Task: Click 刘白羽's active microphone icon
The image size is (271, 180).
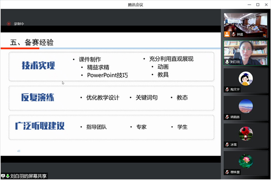Action: pos(228,62)
